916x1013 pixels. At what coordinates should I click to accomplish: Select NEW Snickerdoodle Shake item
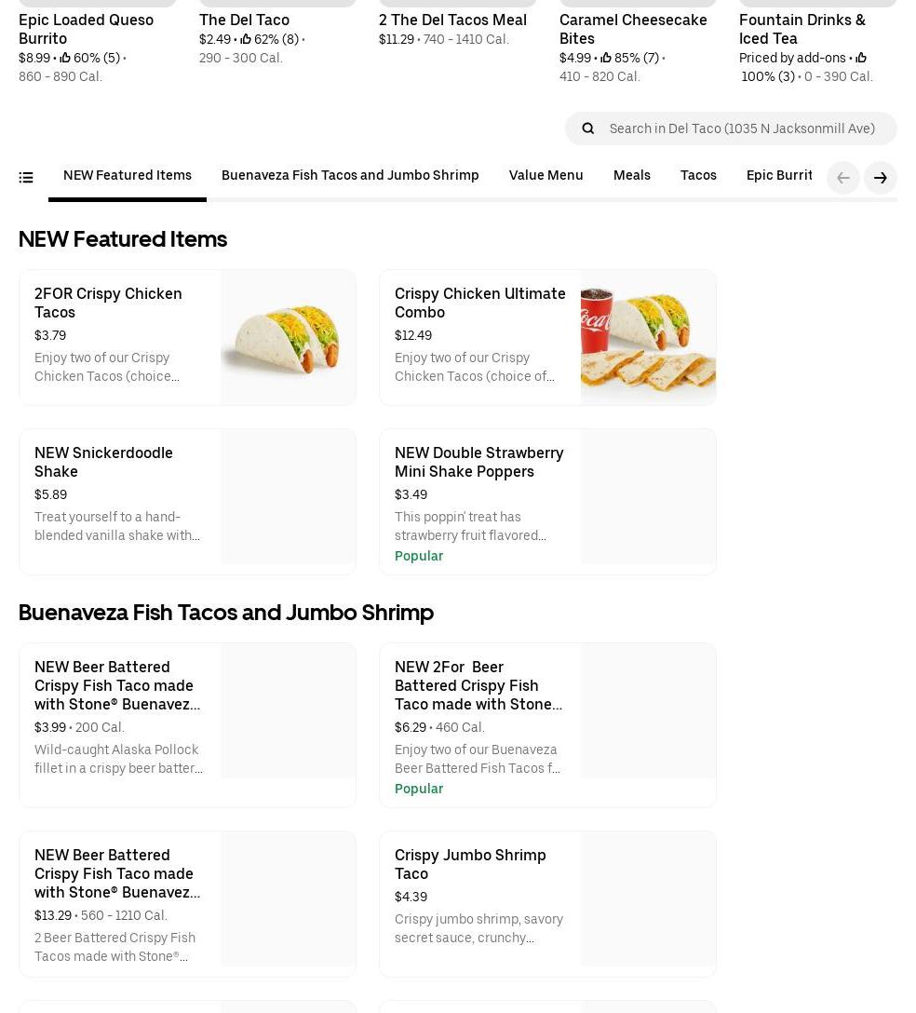103,462
